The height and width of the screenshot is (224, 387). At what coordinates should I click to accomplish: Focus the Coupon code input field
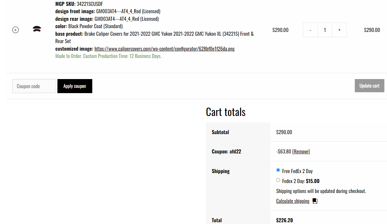click(x=34, y=86)
